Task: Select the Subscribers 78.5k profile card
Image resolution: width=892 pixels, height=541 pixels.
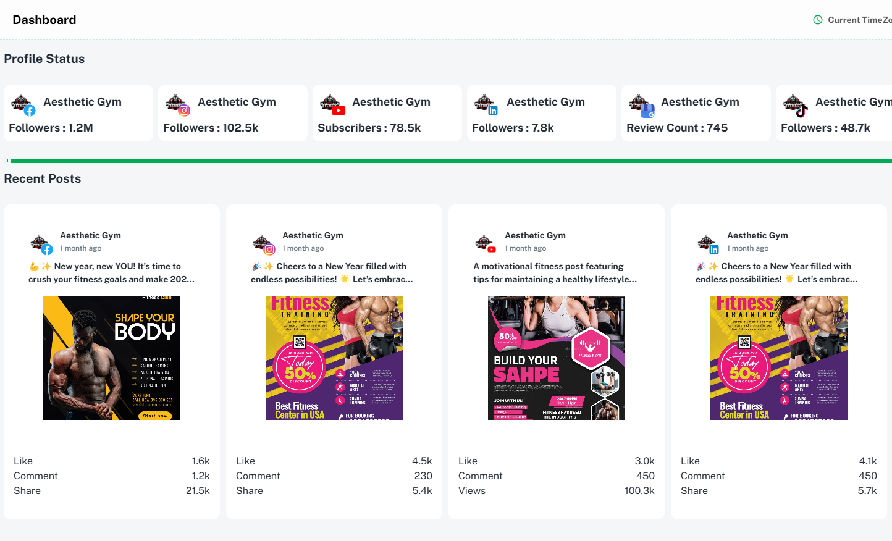Action: point(387,113)
